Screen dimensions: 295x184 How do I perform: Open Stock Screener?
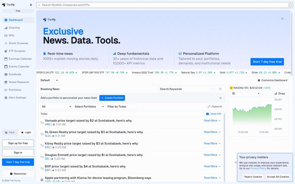[x=18, y=43]
